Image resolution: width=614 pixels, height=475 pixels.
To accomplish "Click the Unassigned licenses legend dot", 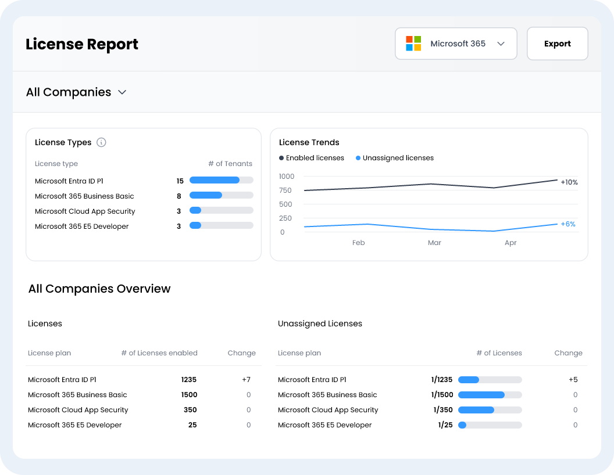I will pos(358,158).
